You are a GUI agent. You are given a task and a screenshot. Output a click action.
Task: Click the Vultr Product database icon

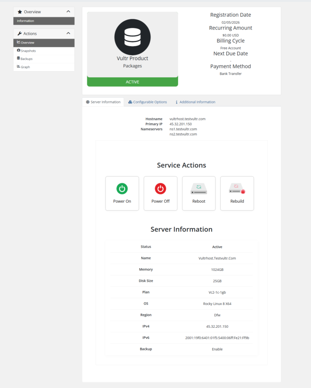coord(132,37)
